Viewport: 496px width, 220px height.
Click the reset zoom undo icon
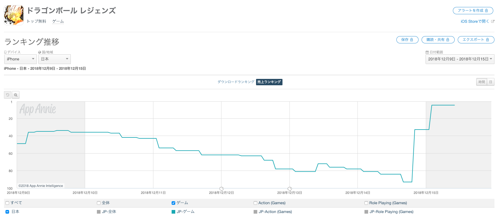pyautogui.click(x=8, y=95)
